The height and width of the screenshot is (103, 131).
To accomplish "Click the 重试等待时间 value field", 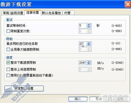I will click(83, 26).
